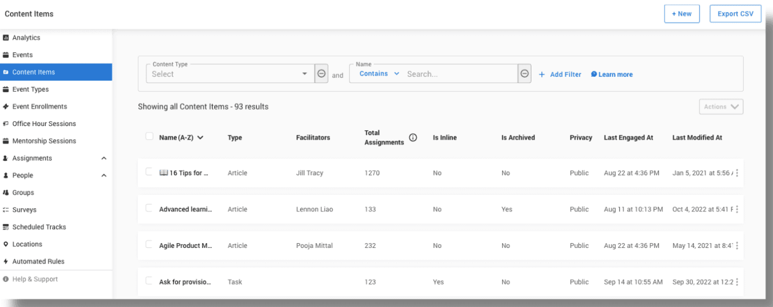This screenshot has width=773, height=307.
Task: Open row options for Advanced learning article
Action: tap(737, 209)
